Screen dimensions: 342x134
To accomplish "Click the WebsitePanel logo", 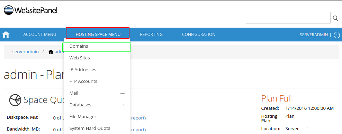I will coord(30,10).
